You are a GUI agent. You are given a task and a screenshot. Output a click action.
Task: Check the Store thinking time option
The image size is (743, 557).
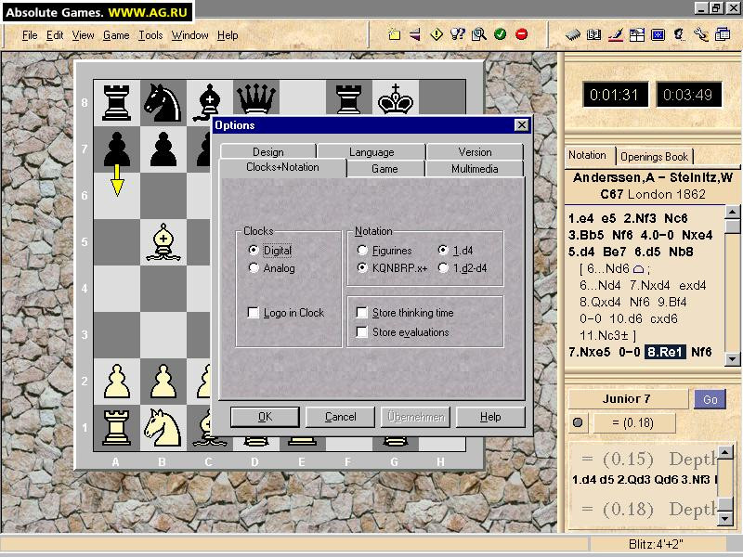[363, 313]
